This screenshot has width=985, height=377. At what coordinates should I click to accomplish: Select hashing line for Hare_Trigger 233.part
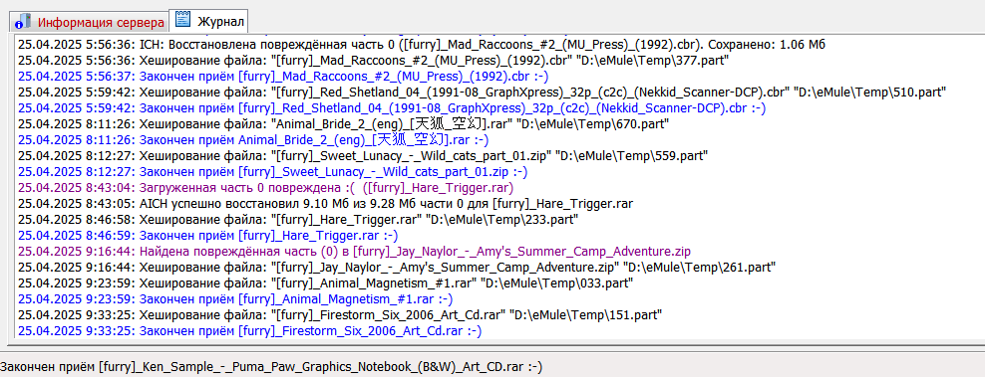click(x=298, y=220)
